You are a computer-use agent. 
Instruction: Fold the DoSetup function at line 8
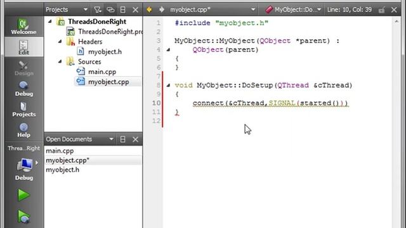click(x=168, y=85)
